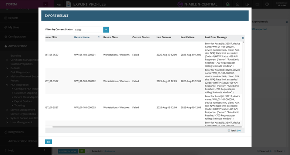Click the Current Status column header
This screenshot has height=155, width=290.
141,37
